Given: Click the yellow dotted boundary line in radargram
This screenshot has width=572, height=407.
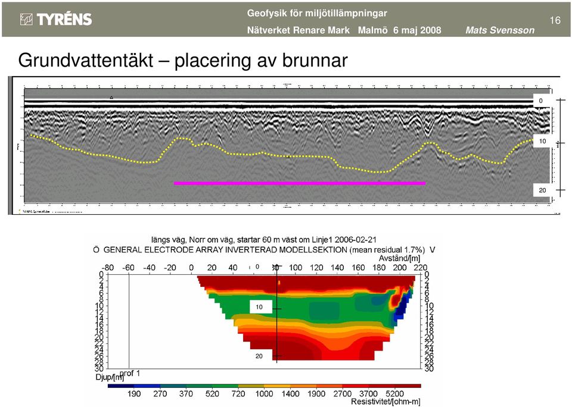Looking at the screenshot, I should 281,154.
